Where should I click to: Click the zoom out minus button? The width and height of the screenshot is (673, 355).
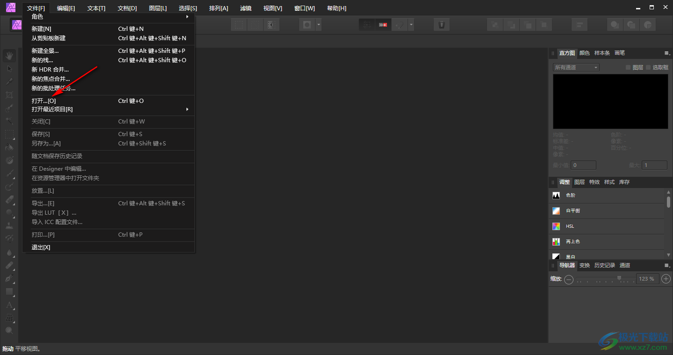[569, 279]
